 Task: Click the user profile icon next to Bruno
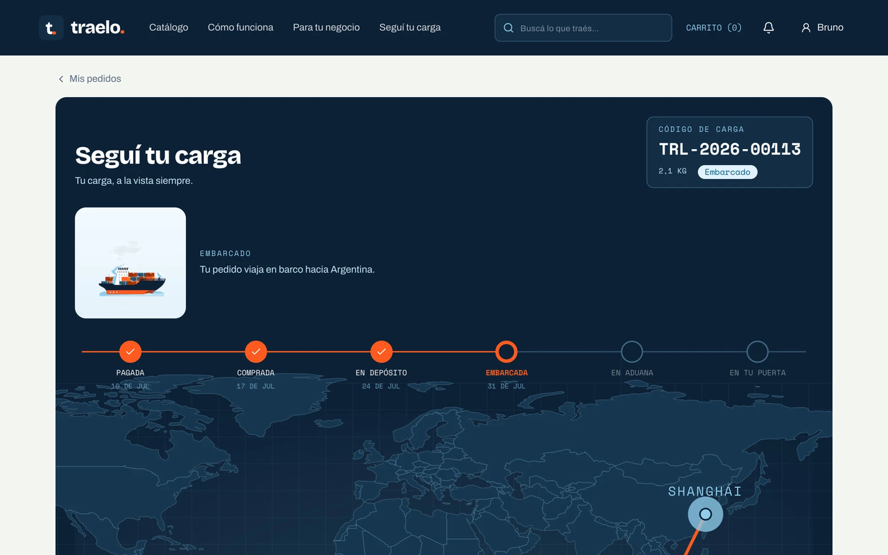806,28
